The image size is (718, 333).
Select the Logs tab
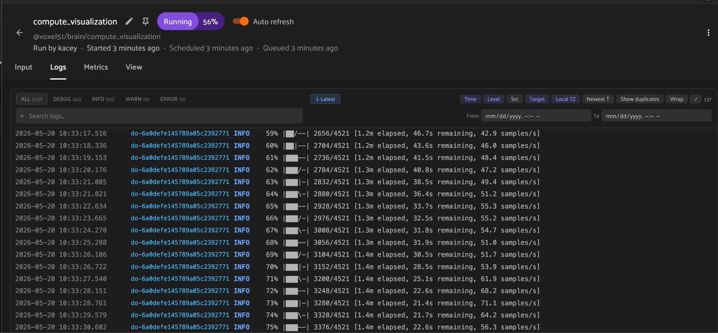[58, 67]
